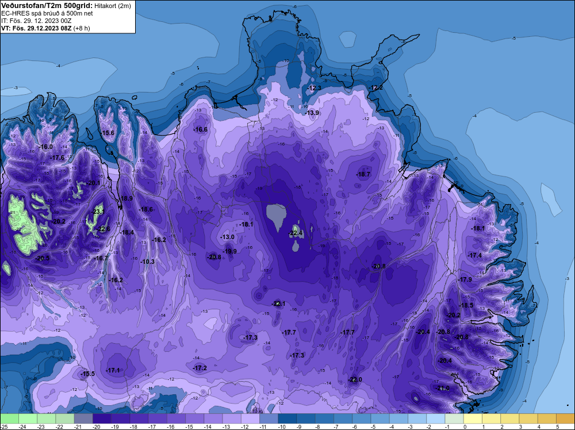Click the -18.5 temperature reading
This screenshot has height=430, width=575.
pyautogui.click(x=467, y=305)
